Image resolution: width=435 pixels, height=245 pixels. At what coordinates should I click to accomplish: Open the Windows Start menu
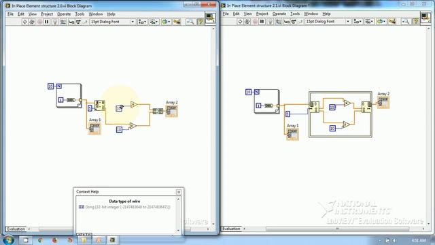[x=8, y=240]
